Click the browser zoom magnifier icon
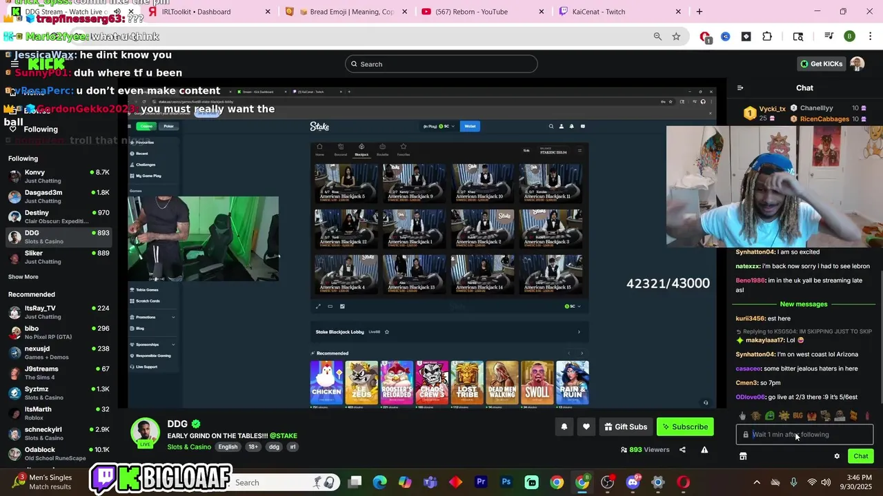 pyautogui.click(x=657, y=37)
